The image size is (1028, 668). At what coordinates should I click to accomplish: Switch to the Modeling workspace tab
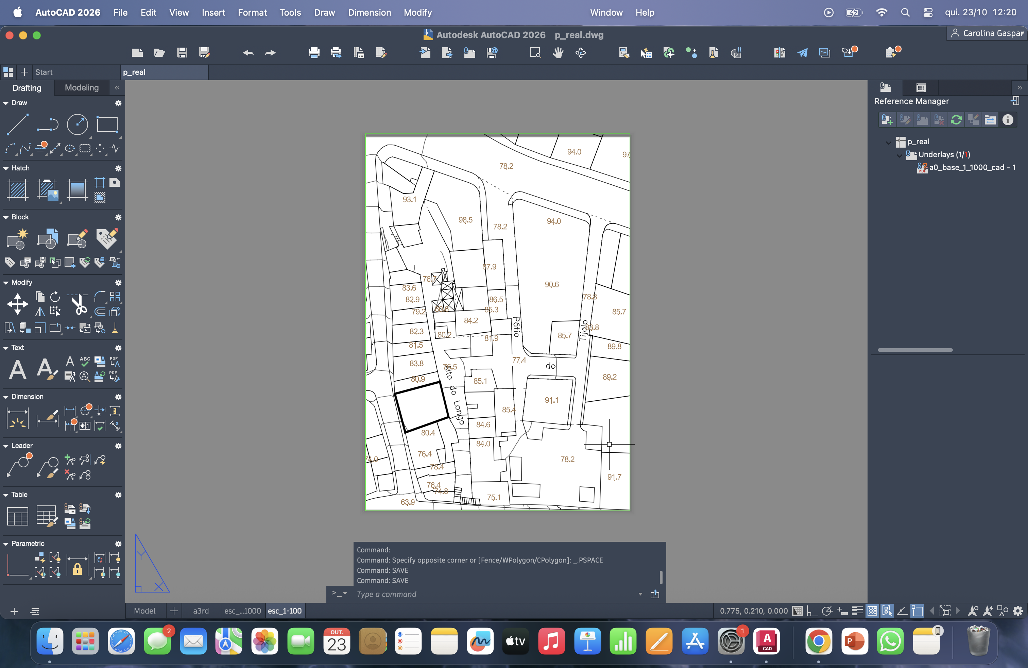pyautogui.click(x=82, y=88)
